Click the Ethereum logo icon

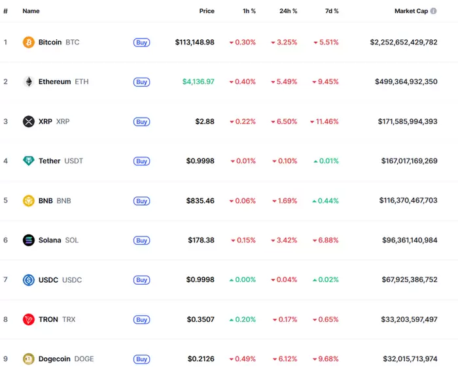click(x=29, y=82)
